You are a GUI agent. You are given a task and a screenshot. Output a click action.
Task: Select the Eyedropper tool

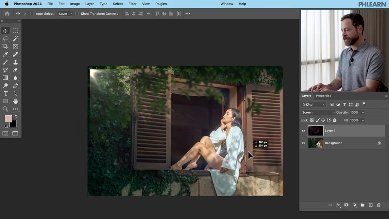click(6, 54)
